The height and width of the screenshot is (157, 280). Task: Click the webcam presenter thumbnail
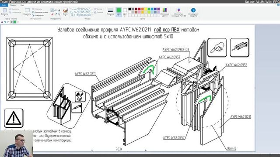(16, 143)
